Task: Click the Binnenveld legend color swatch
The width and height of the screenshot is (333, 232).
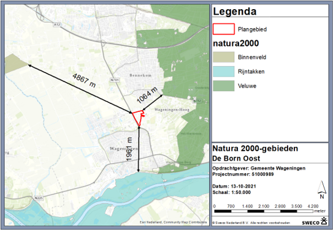Action: coord(224,57)
